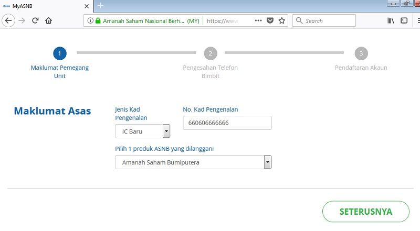420x231 pixels.
Task: Click the URL text in address bar
Action: pyautogui.click(x=222, y=21)
